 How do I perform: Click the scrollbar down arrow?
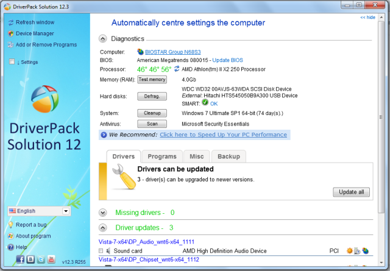[381, 262]
